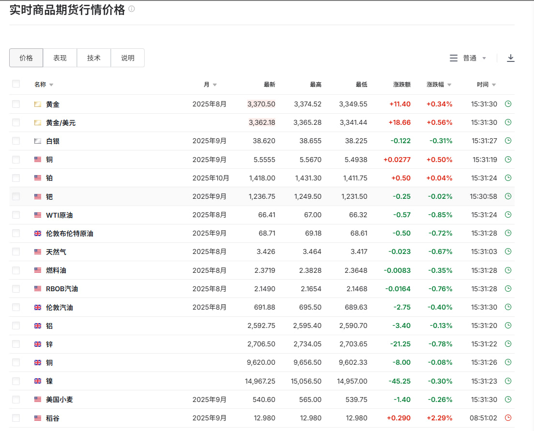Click the clock icon in 锌 row
The image size is (534, 431).
click(508, 344)
